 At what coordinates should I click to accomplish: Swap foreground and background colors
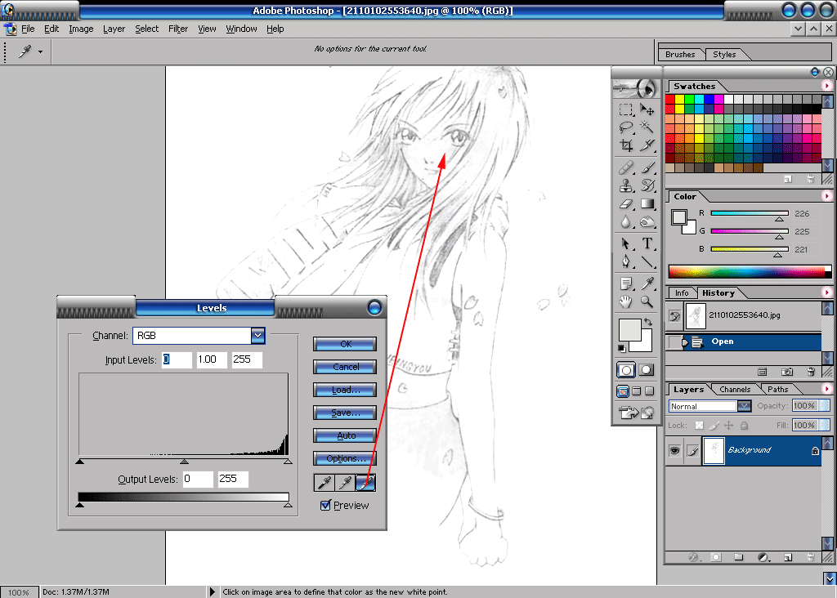pos(648,322)
